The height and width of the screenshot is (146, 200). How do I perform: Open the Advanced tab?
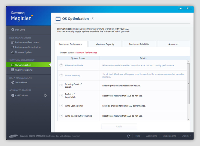pyautogui.click(x=173, y=44)
